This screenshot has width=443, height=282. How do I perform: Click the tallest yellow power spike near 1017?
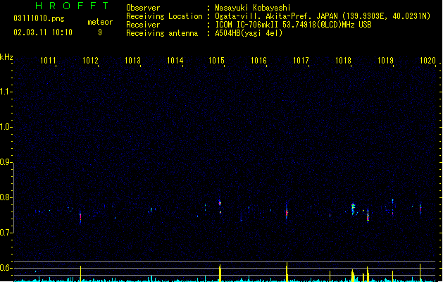tap(287, 272)
